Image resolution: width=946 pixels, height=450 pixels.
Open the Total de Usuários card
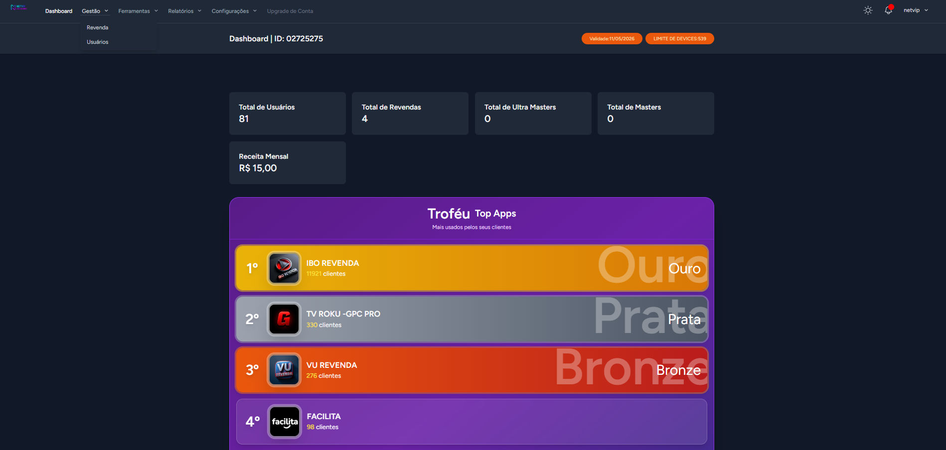tap(287, 113)
